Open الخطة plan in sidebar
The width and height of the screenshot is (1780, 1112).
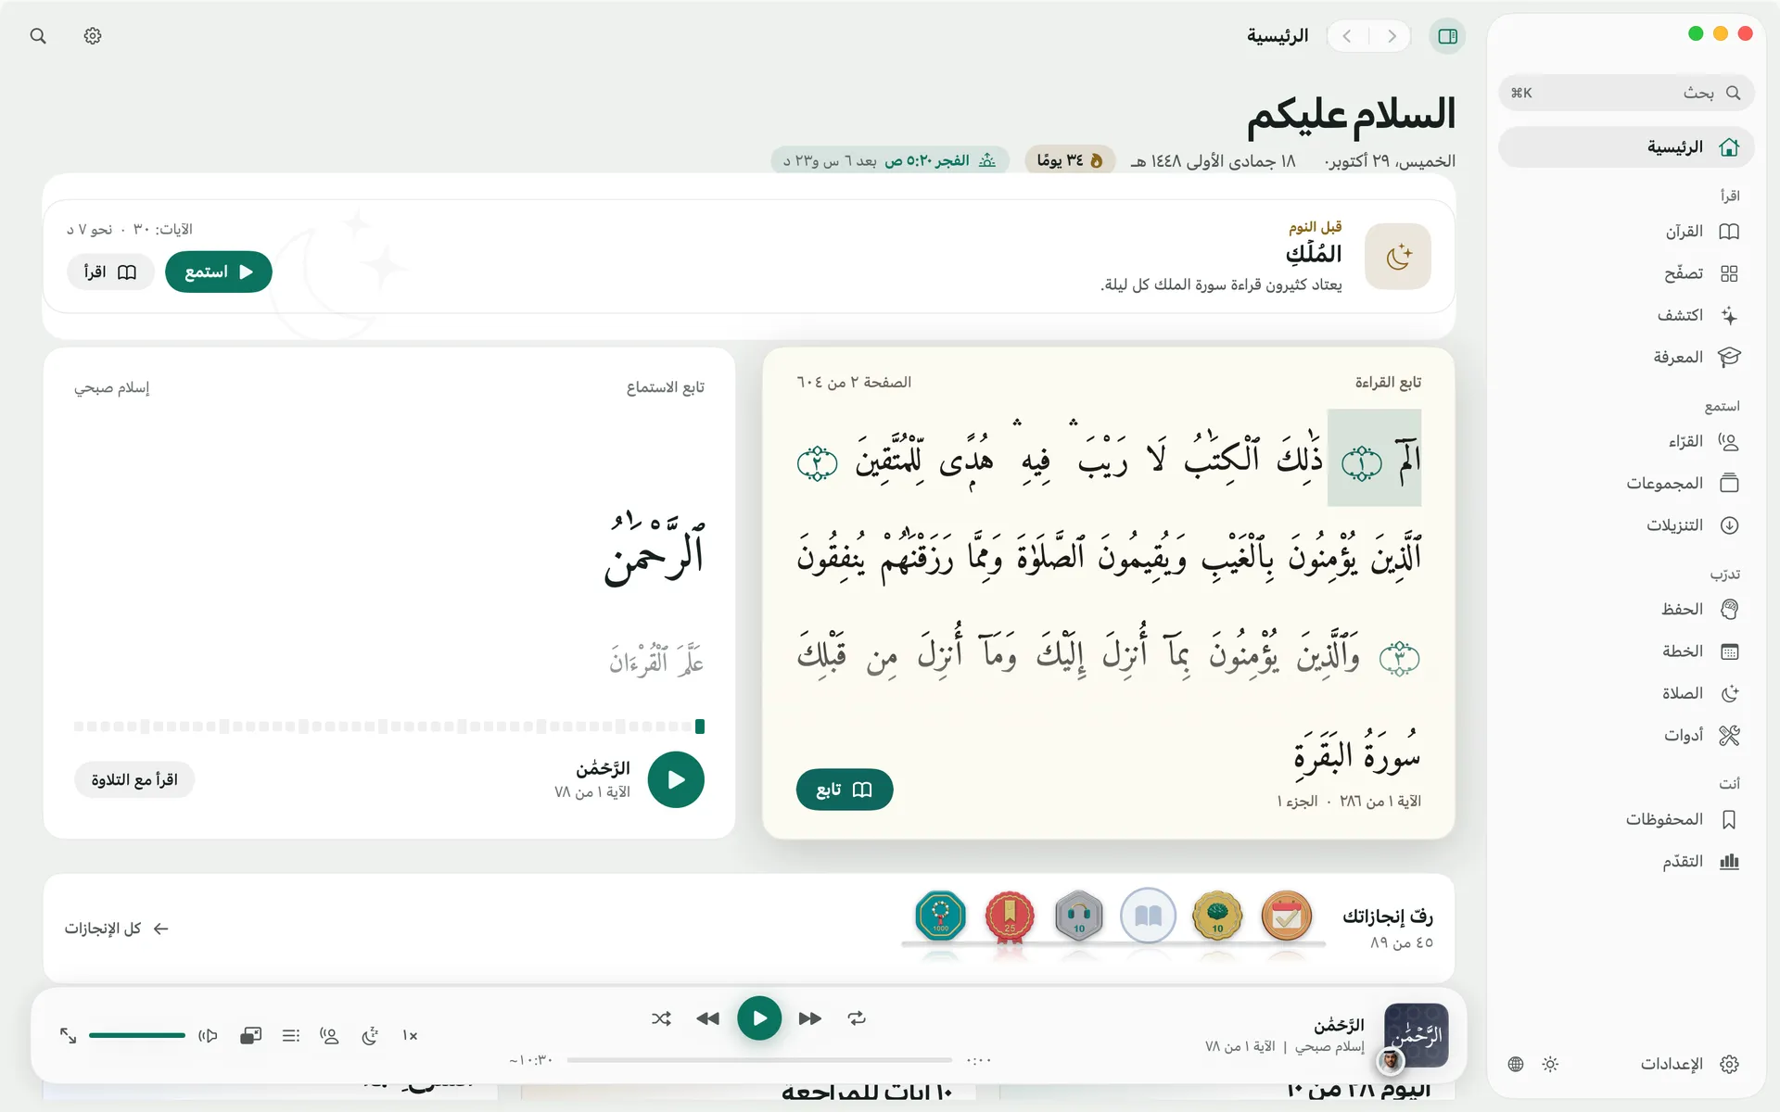point(1626,651)
